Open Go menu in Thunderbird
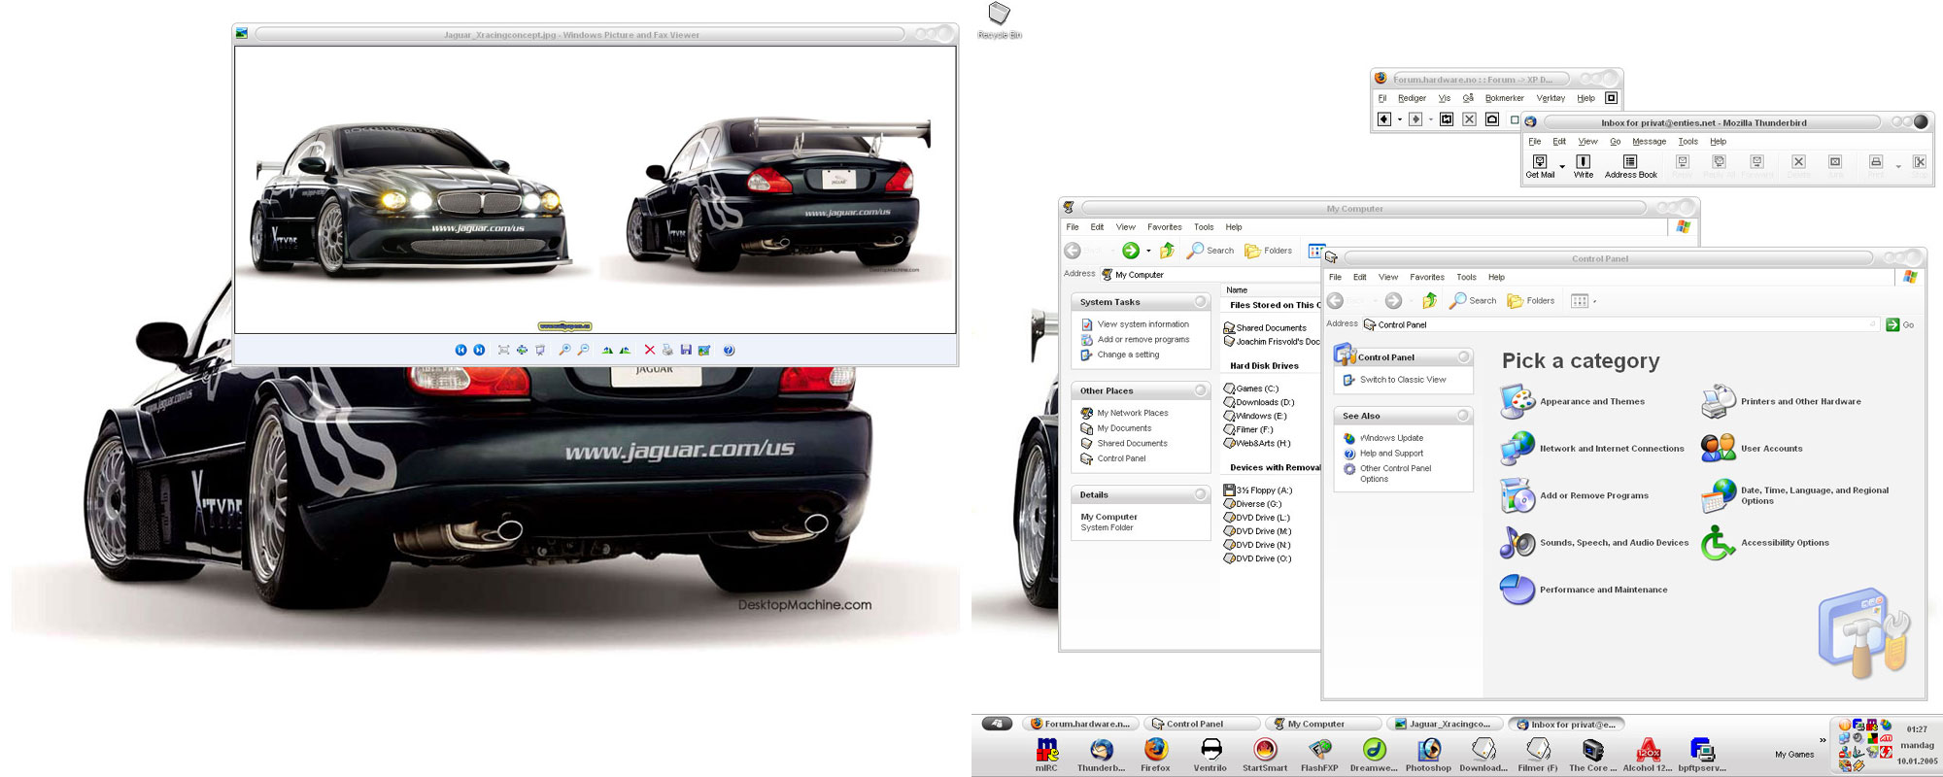 (x=1616, y=142)
